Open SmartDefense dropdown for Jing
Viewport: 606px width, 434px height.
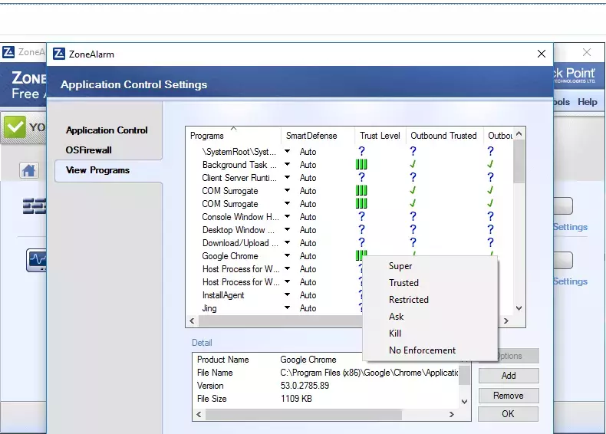click(287, 307)
